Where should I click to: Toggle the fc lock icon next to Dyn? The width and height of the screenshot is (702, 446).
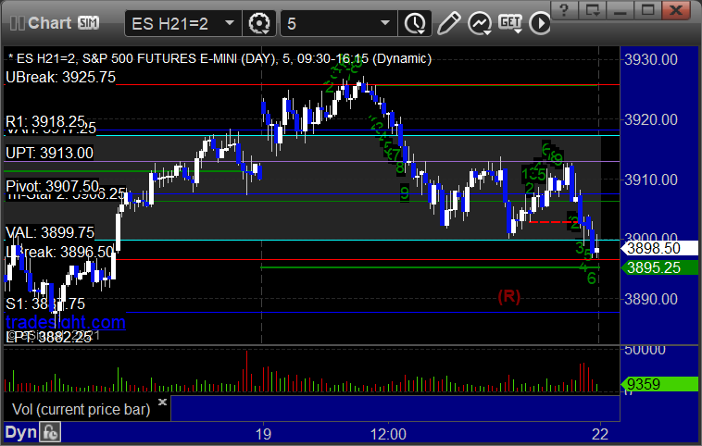[x=50, y=432]
